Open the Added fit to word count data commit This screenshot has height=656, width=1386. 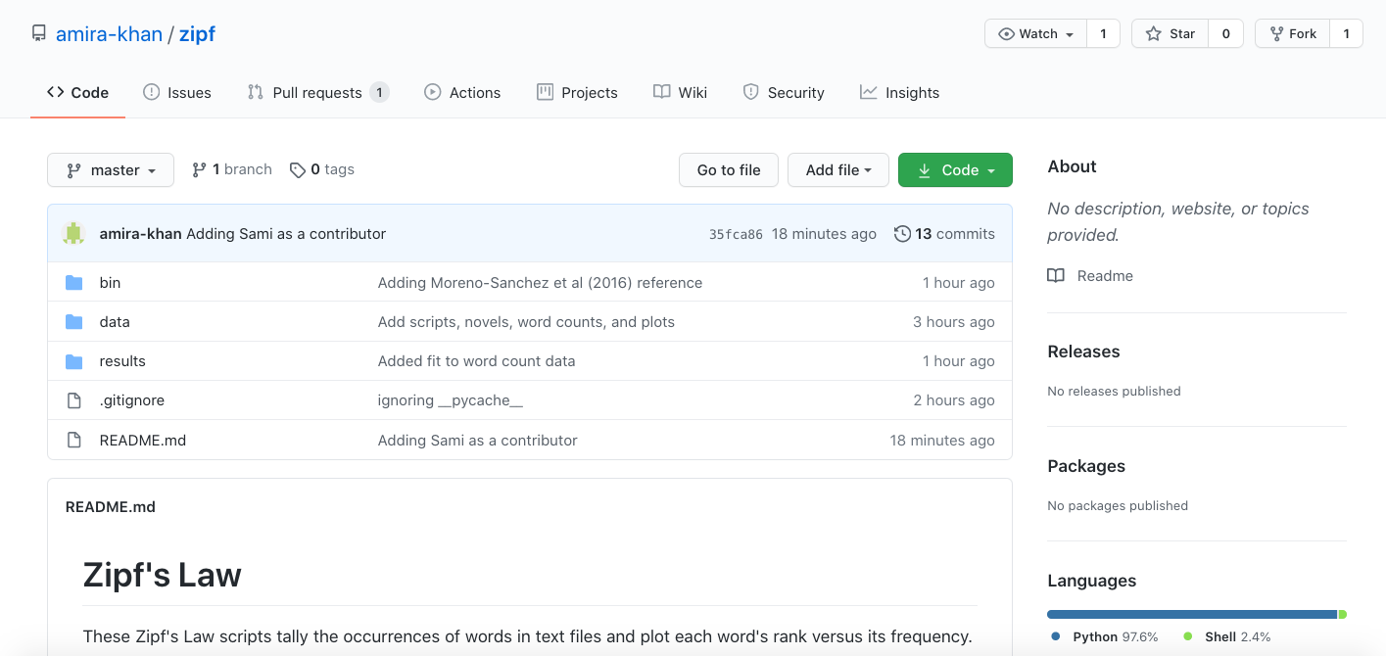point(476,360)
